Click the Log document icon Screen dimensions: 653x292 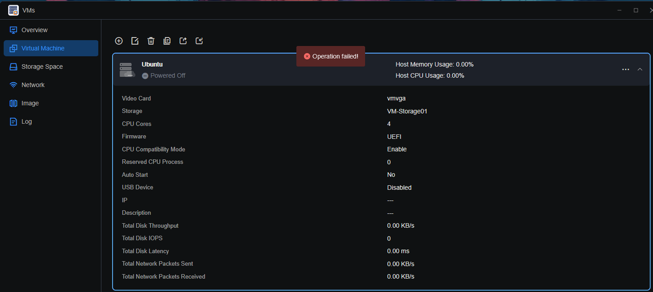click(x=13, y=122)
